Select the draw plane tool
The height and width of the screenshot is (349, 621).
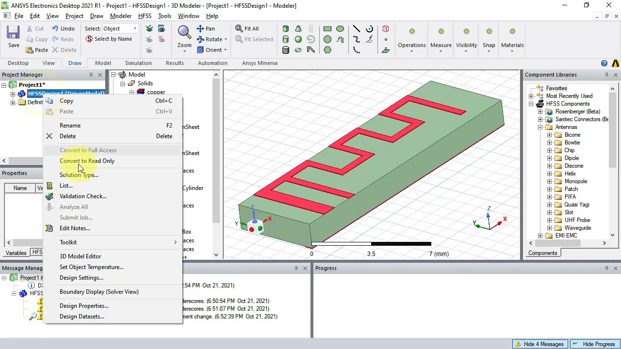[x=386, y=50]
